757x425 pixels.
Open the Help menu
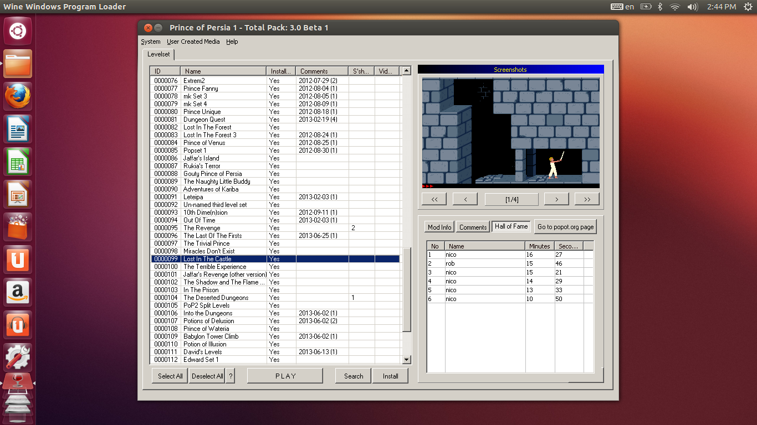(232, 42)
